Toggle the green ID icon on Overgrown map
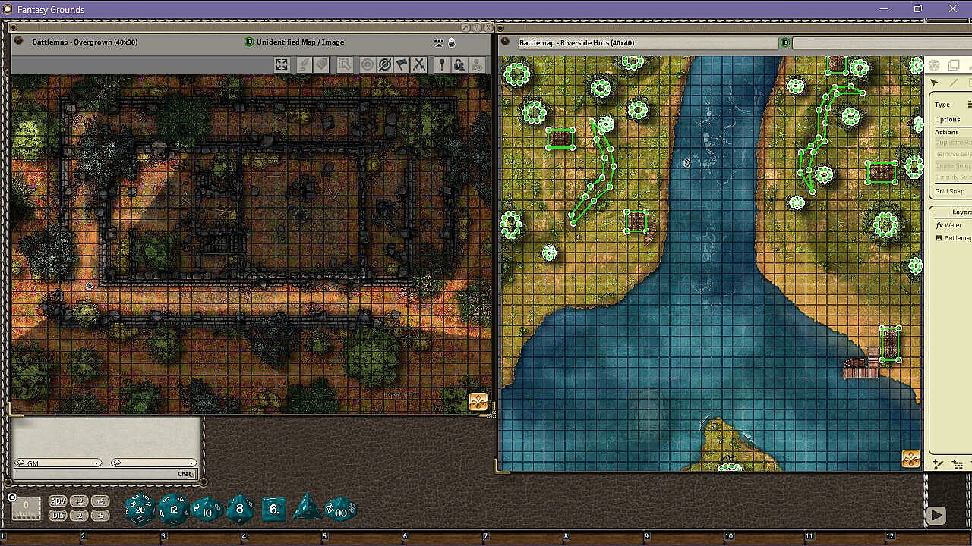This screenshot has height=546, width=972. 249,42
